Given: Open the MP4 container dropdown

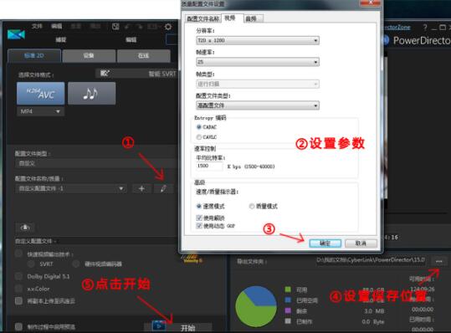Looking at the screenshot, I should pos(40,111).
